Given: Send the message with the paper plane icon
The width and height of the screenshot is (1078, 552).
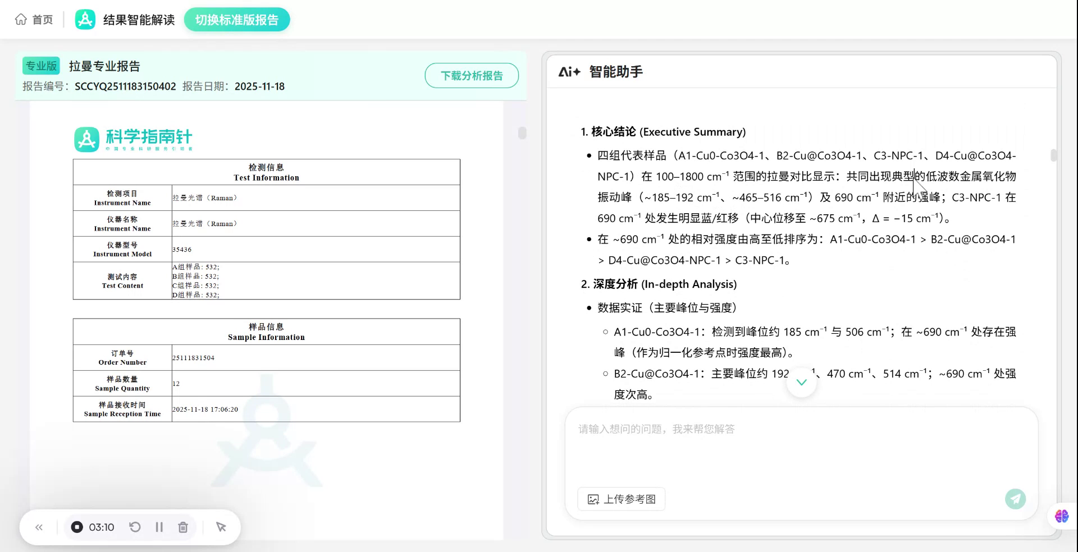Looking at the screenshot, I should click(1015, 499).
